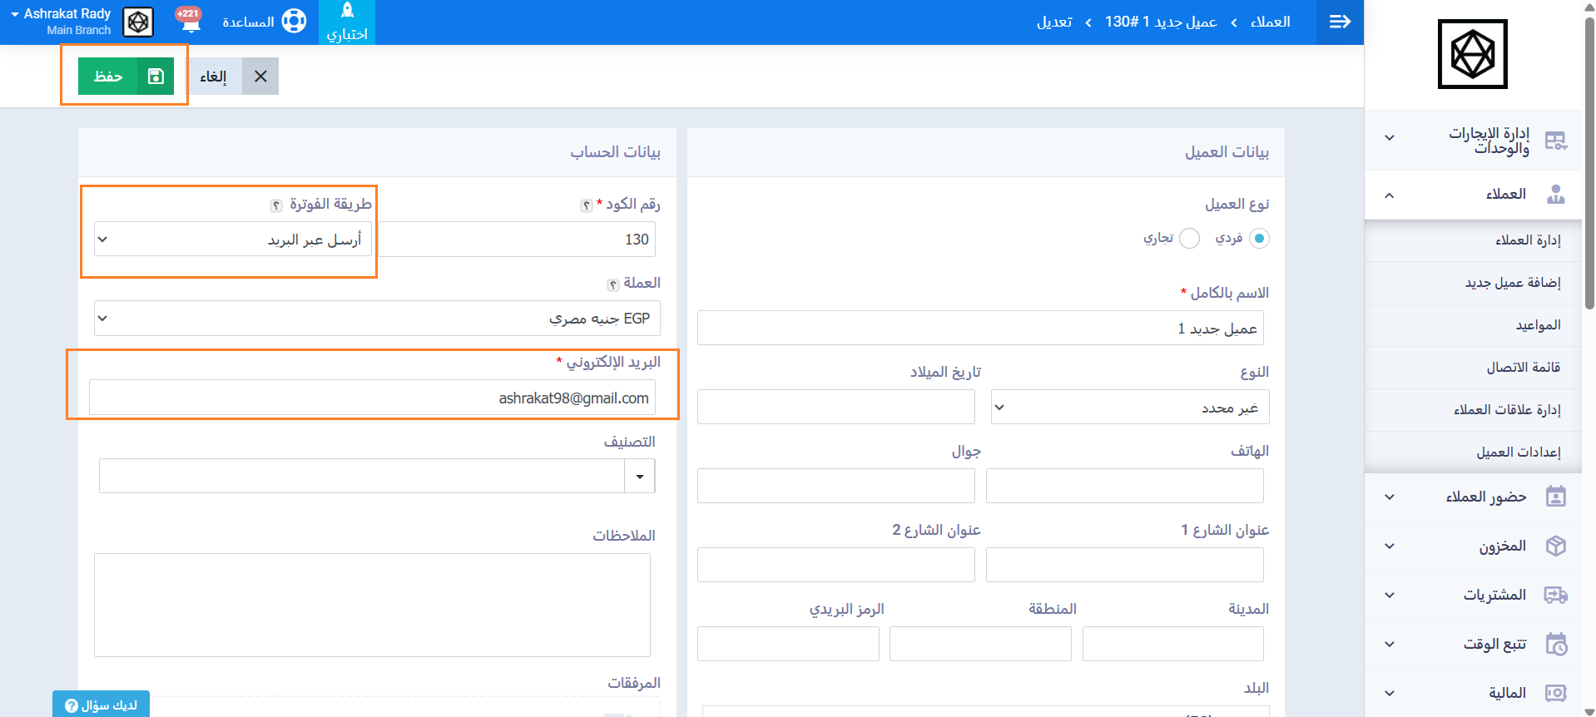
Task: Click the help icon beside العملة
Action: (x=613, y=284)
